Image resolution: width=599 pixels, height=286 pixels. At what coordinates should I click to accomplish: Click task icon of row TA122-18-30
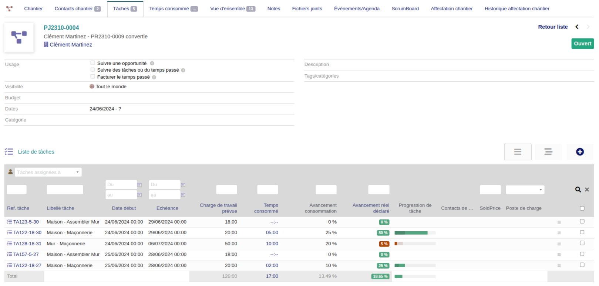click(10, 232)
